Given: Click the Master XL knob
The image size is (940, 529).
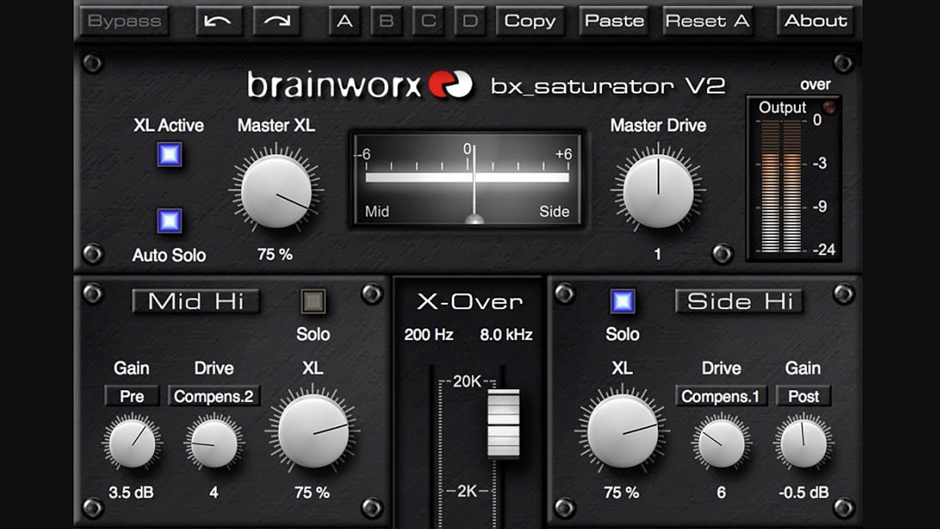Looking at the screenshot, I should pyautogui.click(x=276, y=192).
